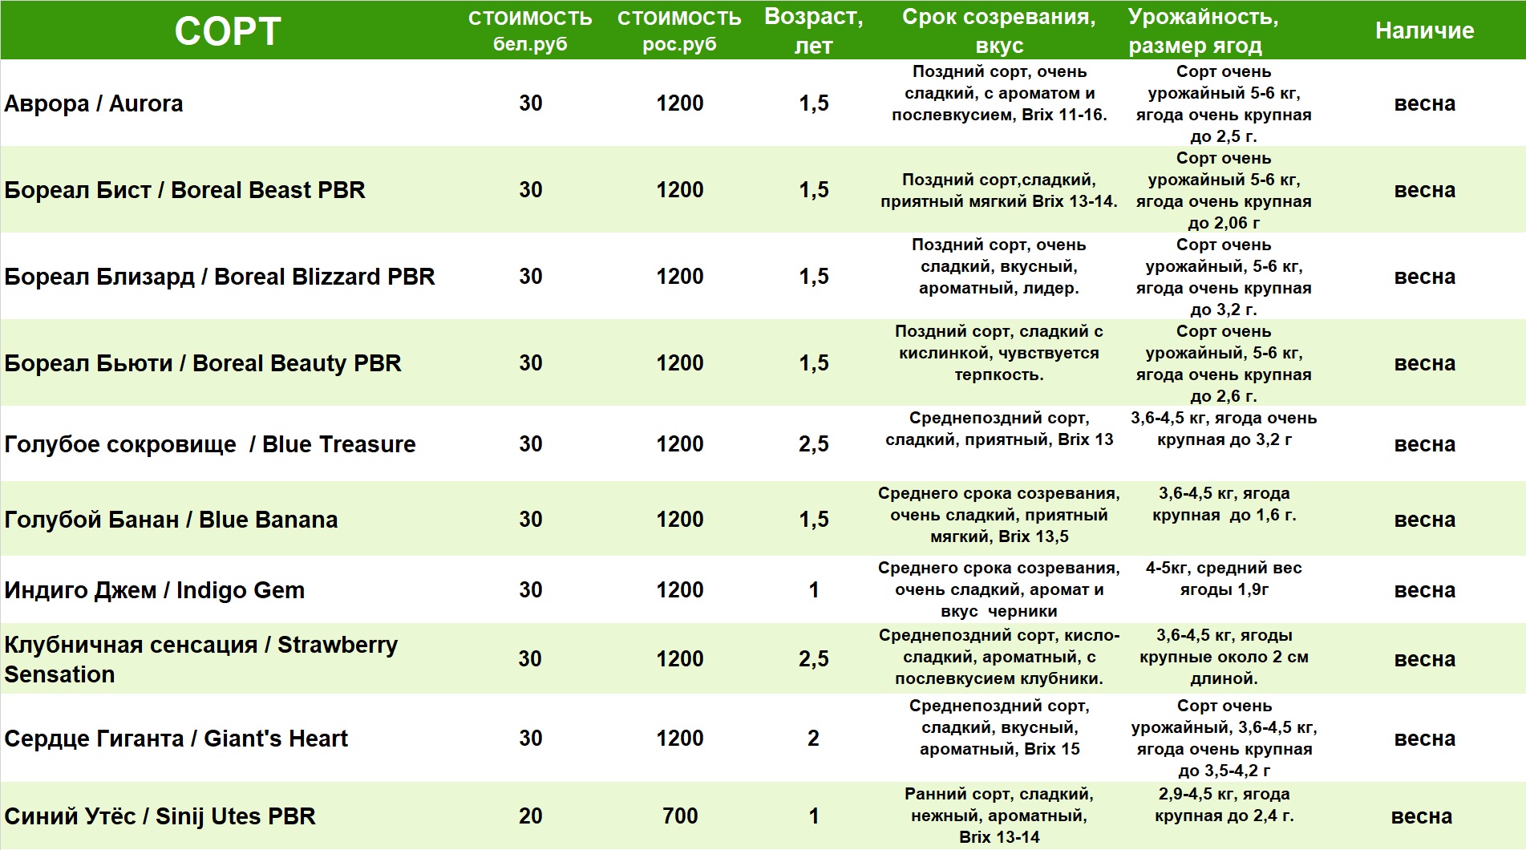This screenshot has width=1526, height=850.
Task: Click весна in Синий Утёс row
Action: (1421, 816)
